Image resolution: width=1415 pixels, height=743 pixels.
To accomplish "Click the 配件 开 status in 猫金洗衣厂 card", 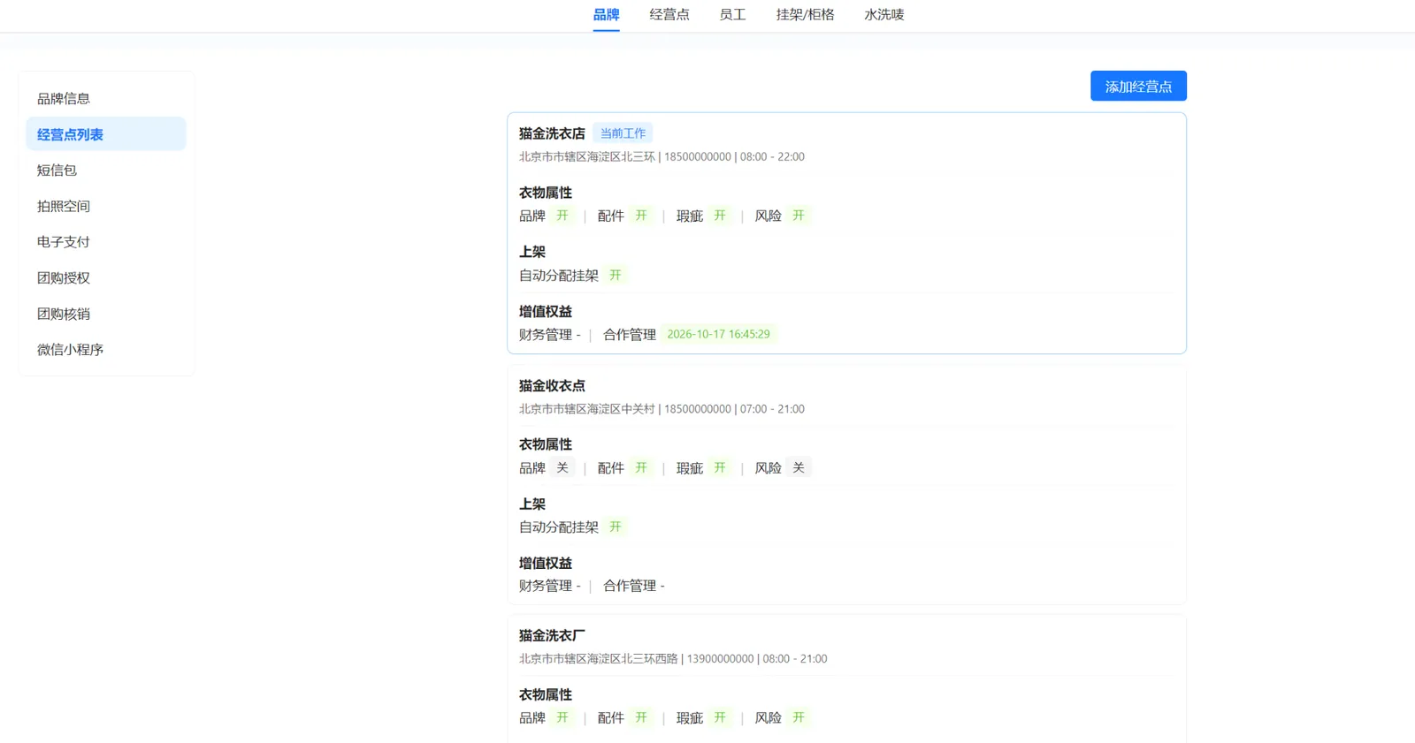I will pyautogui.click(x=641, y=718).
